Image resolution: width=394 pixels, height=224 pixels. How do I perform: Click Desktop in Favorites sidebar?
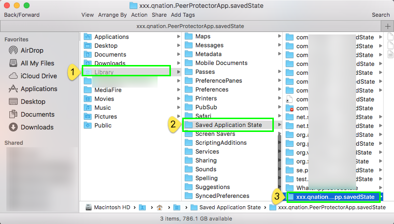(x=27, y=102)
